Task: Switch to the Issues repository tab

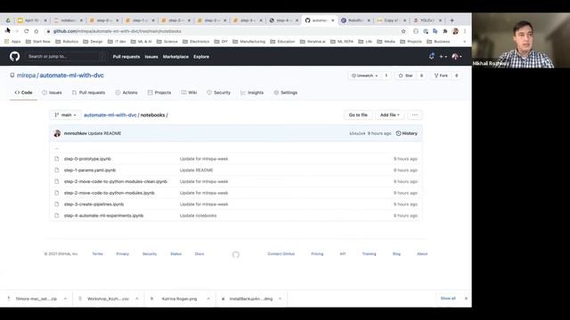Action: [x=52, y=92]
